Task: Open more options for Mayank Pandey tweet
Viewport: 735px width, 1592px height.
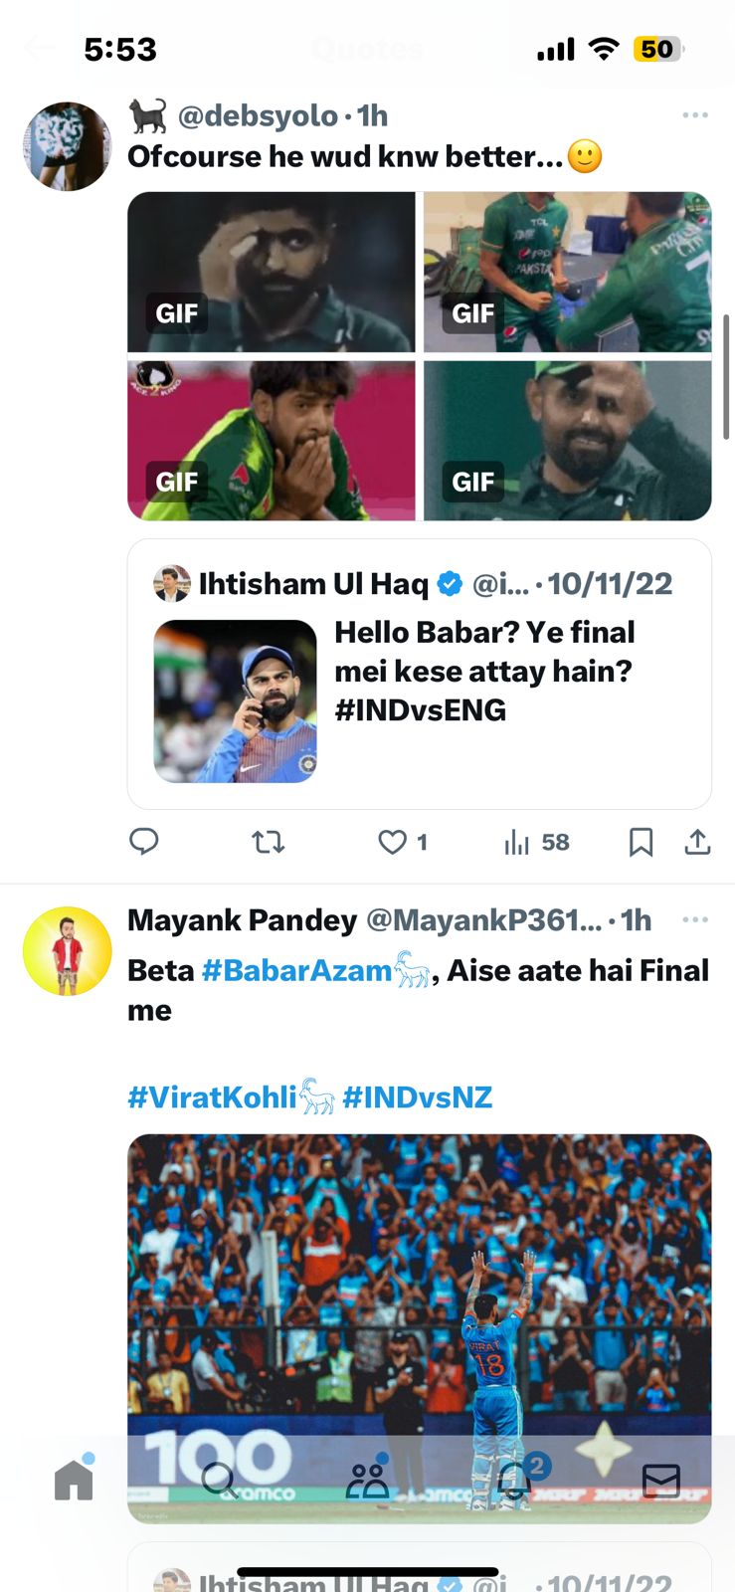Action: click(695, 919)
